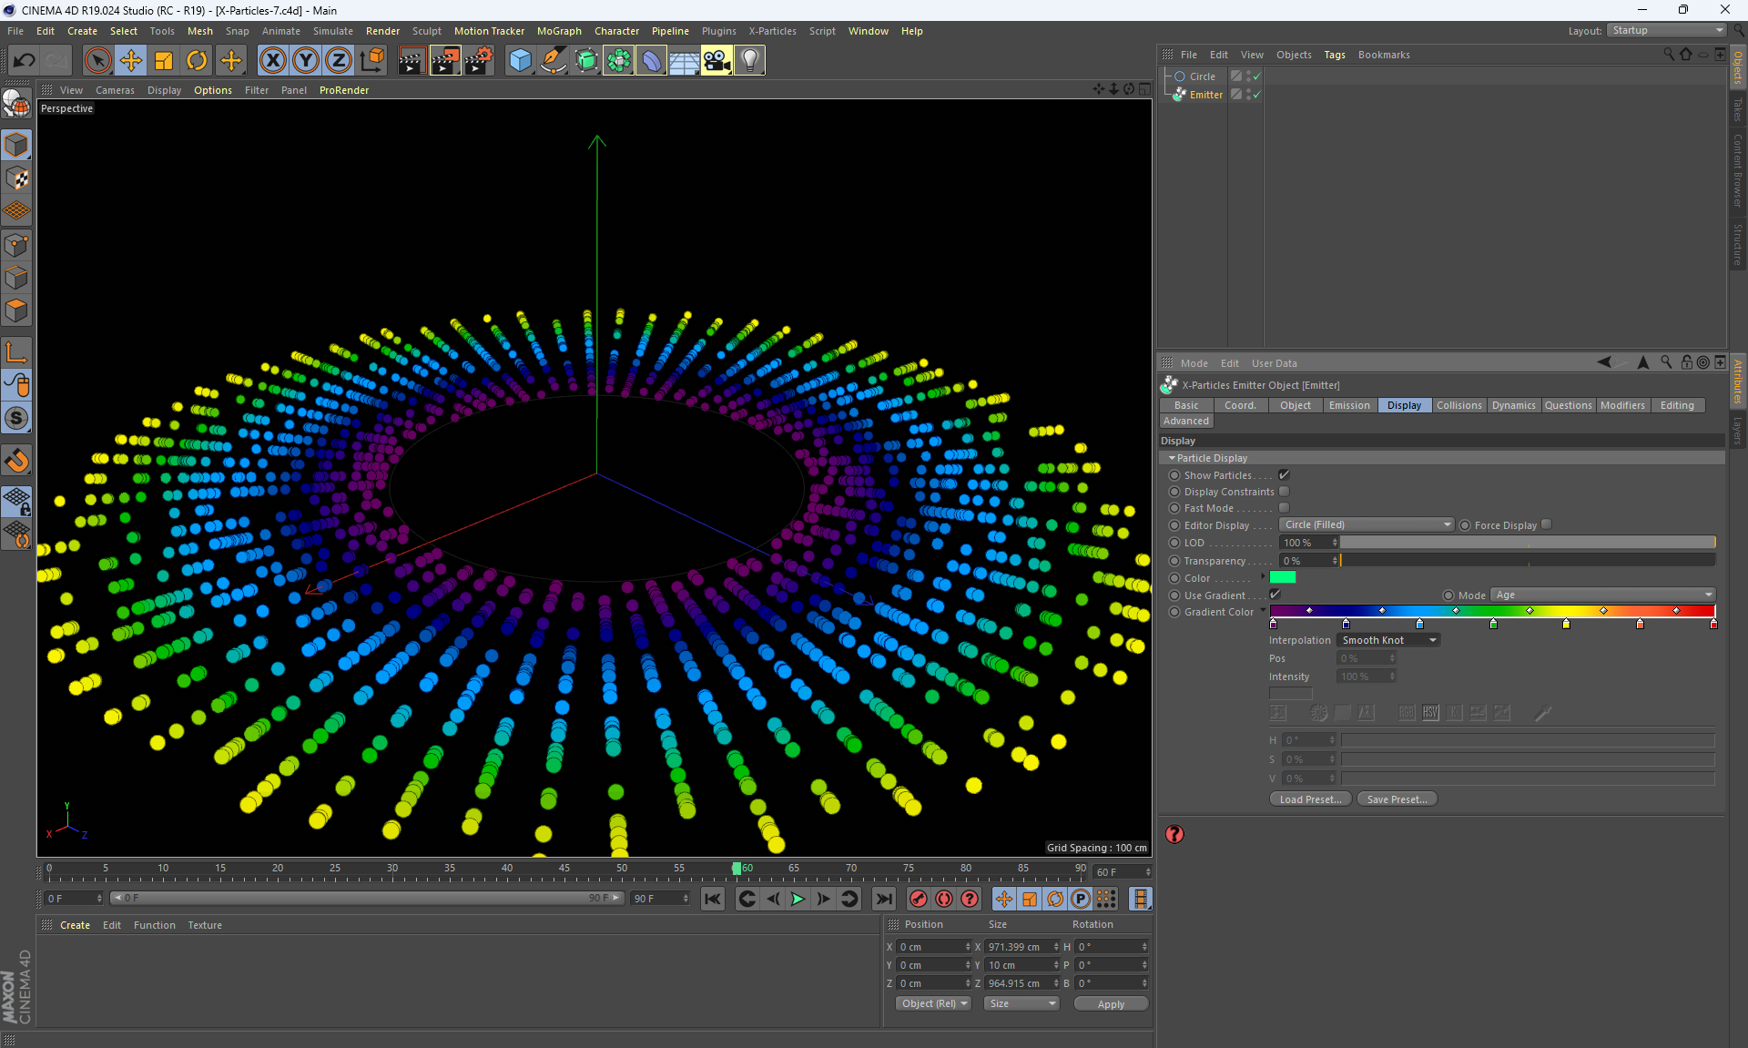Click the Load Preset button
The image size is (1748, 1048).
(1309, 799)
